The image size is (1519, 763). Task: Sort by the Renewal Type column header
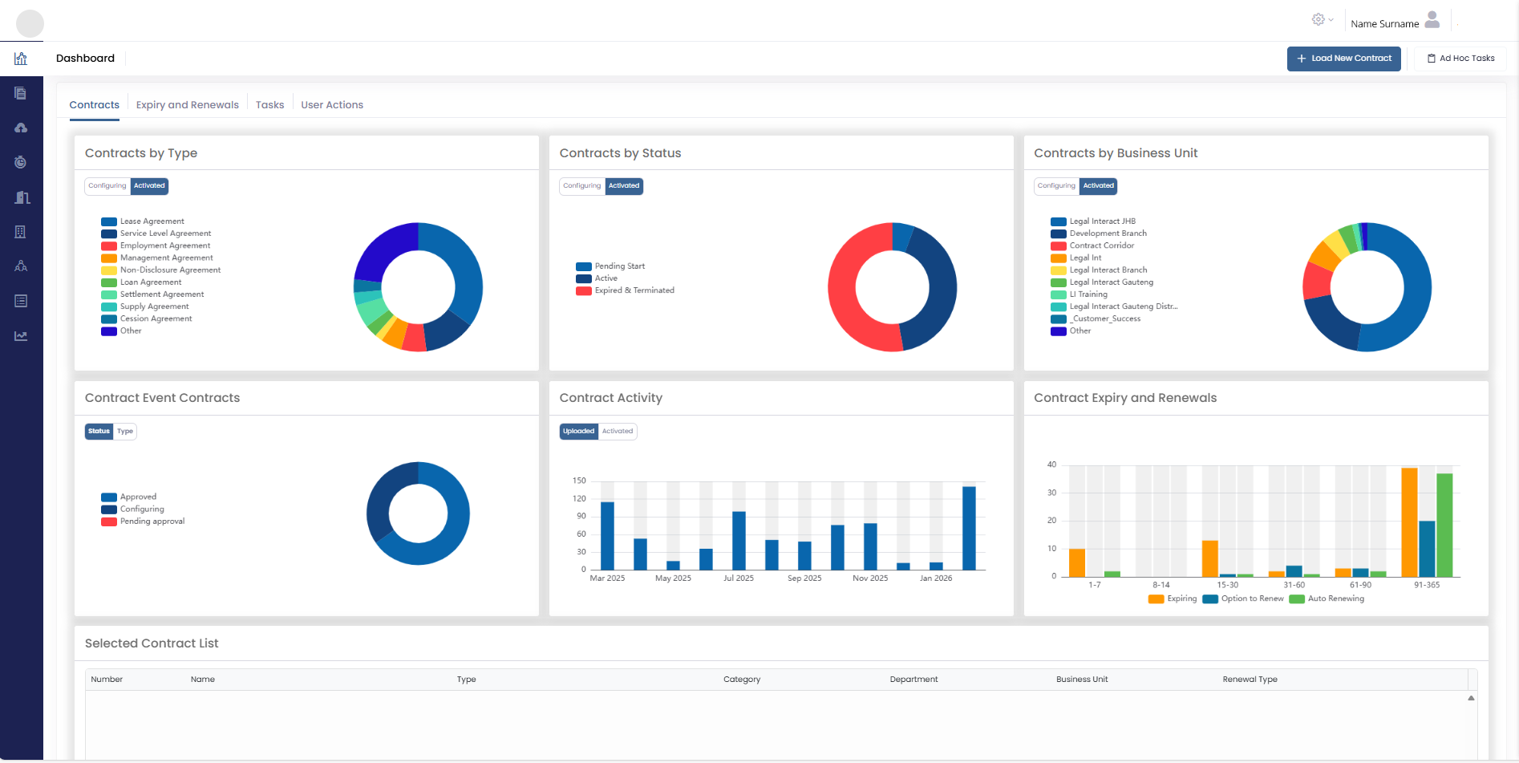pos(1250,680)
